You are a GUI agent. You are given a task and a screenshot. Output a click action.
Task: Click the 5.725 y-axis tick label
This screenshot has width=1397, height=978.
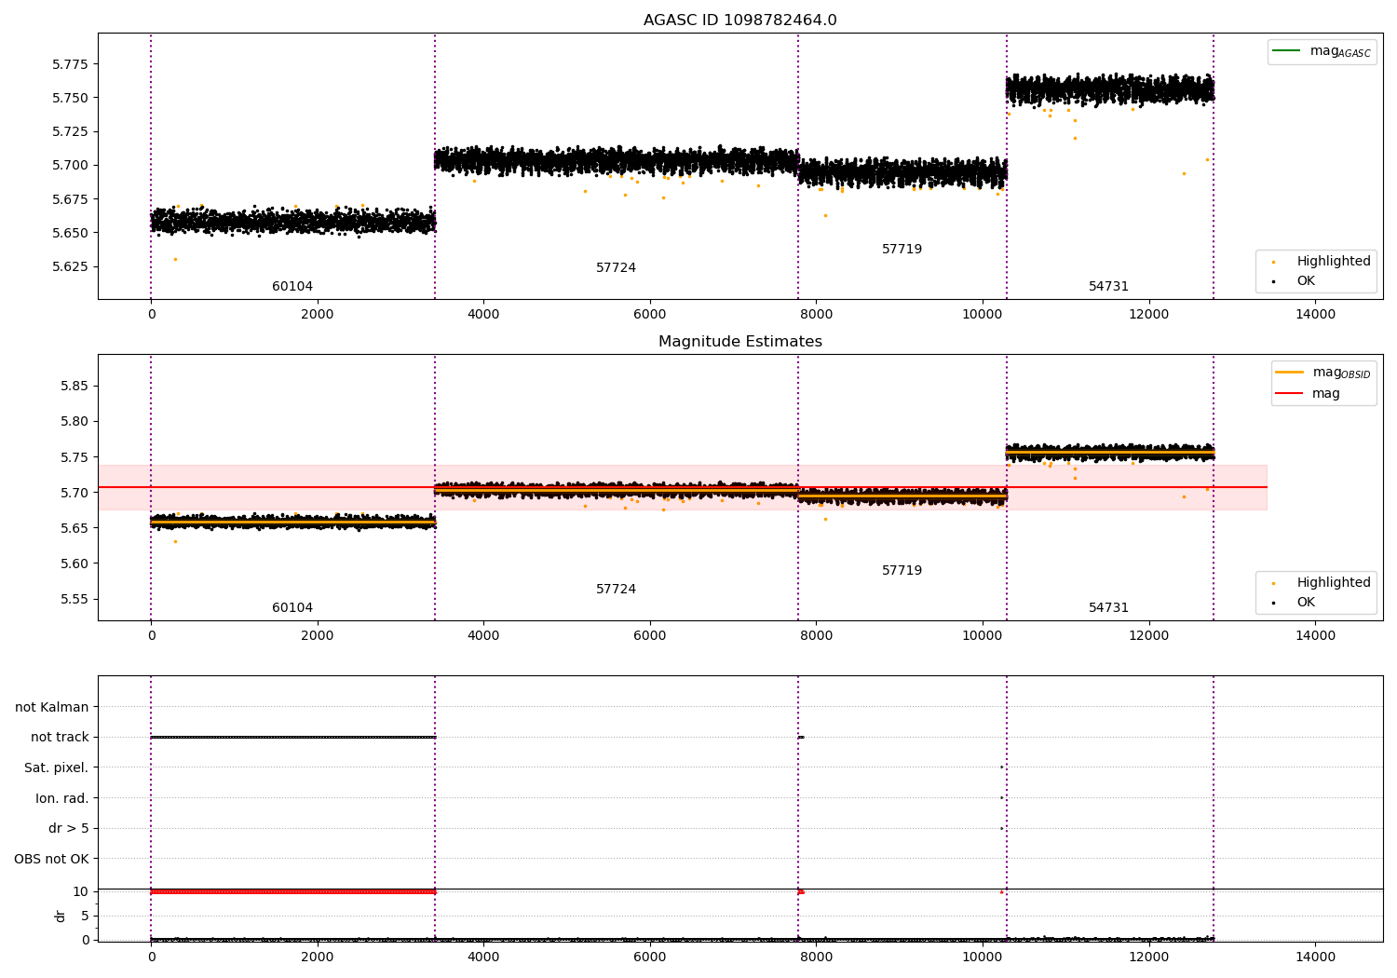click(70, 131)
